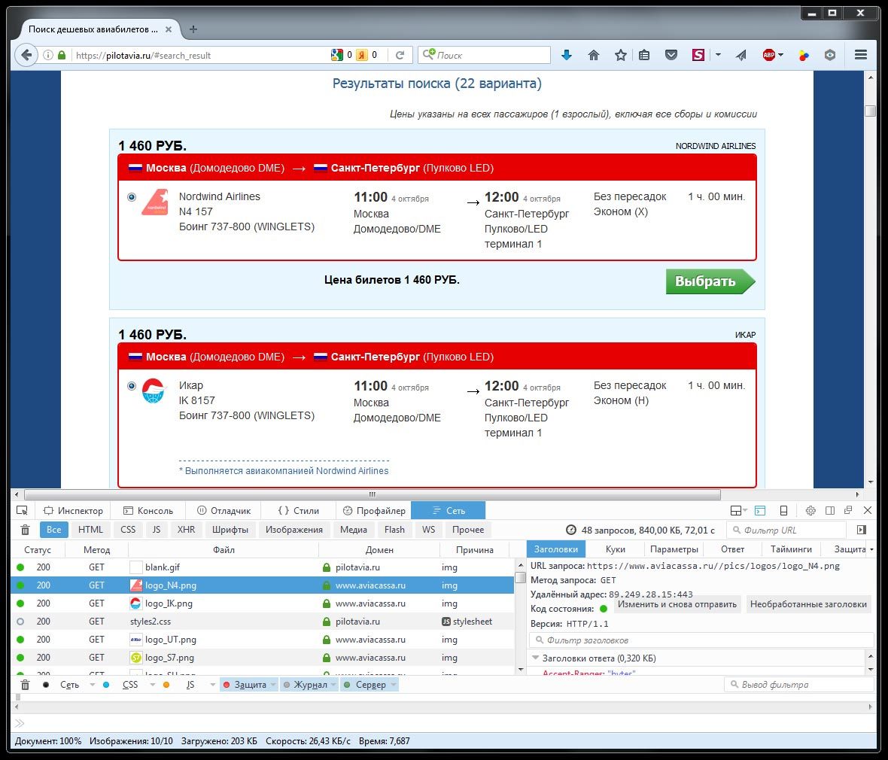Click the green Выбрать button

tap(710, 281)
